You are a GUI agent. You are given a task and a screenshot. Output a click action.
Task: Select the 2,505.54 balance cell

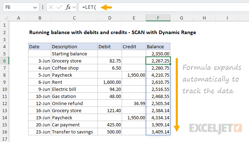pyautogui.click(x=158, y=104)
